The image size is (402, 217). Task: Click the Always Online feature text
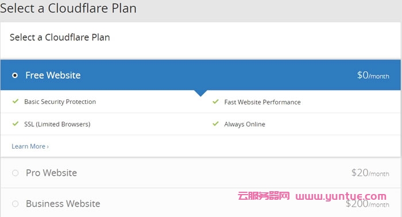click(245, 124)
